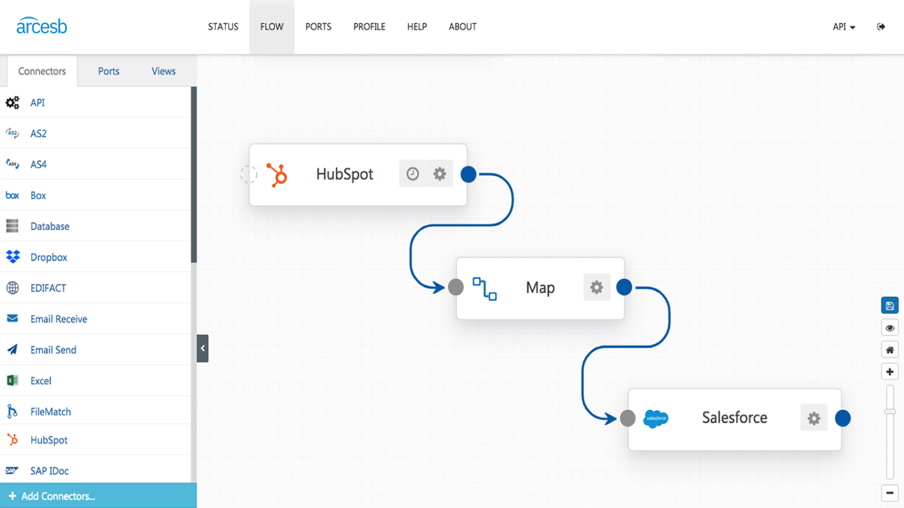Zoom out using the minus icon
The image size is (904, 508).
point(890,493)
